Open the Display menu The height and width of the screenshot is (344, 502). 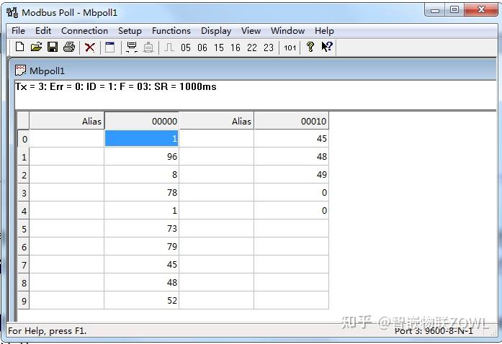tap(216, 31)
